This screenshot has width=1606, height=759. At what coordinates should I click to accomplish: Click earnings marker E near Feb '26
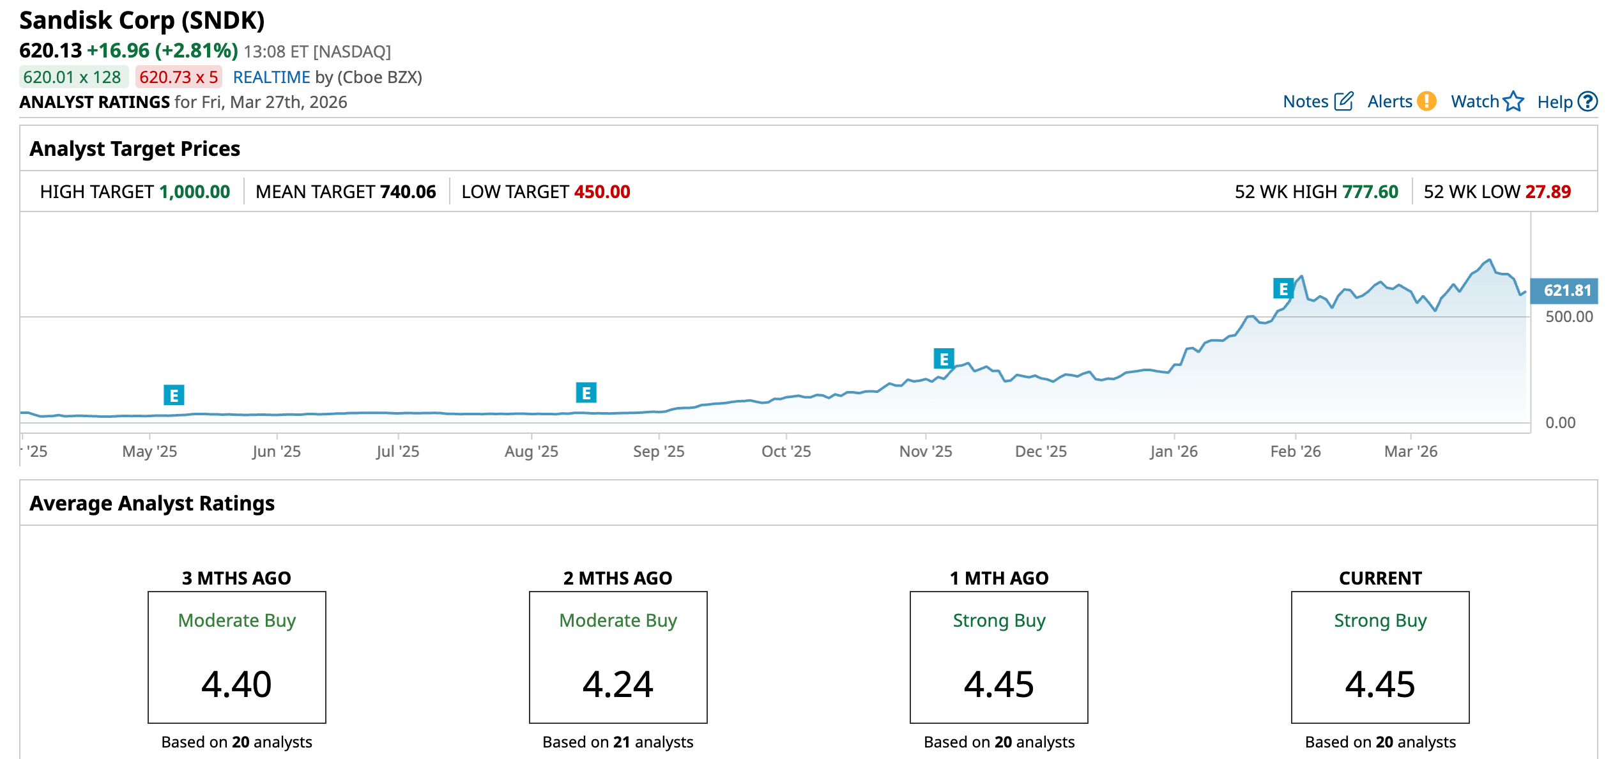1283,289
